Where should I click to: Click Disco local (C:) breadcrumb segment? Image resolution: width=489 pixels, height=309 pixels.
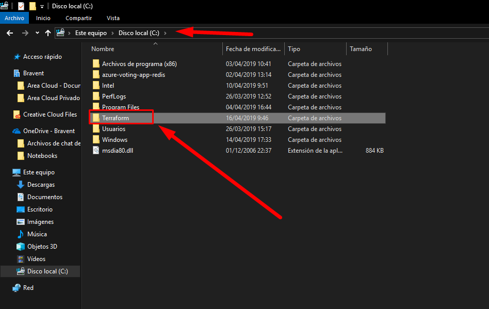139,33
